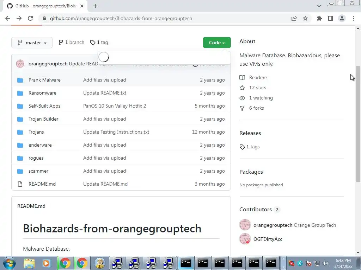This screenshot has height=270, width=361.
Task: Click the Readme link in About
Action: pyautogui.click(x=258, y=78)
